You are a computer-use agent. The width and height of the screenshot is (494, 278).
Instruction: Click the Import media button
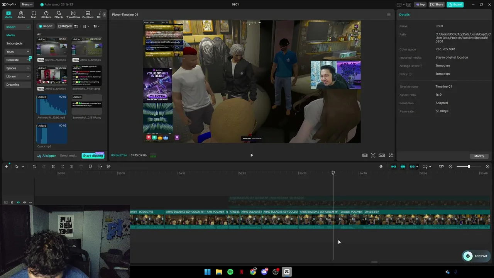[46, 26]
